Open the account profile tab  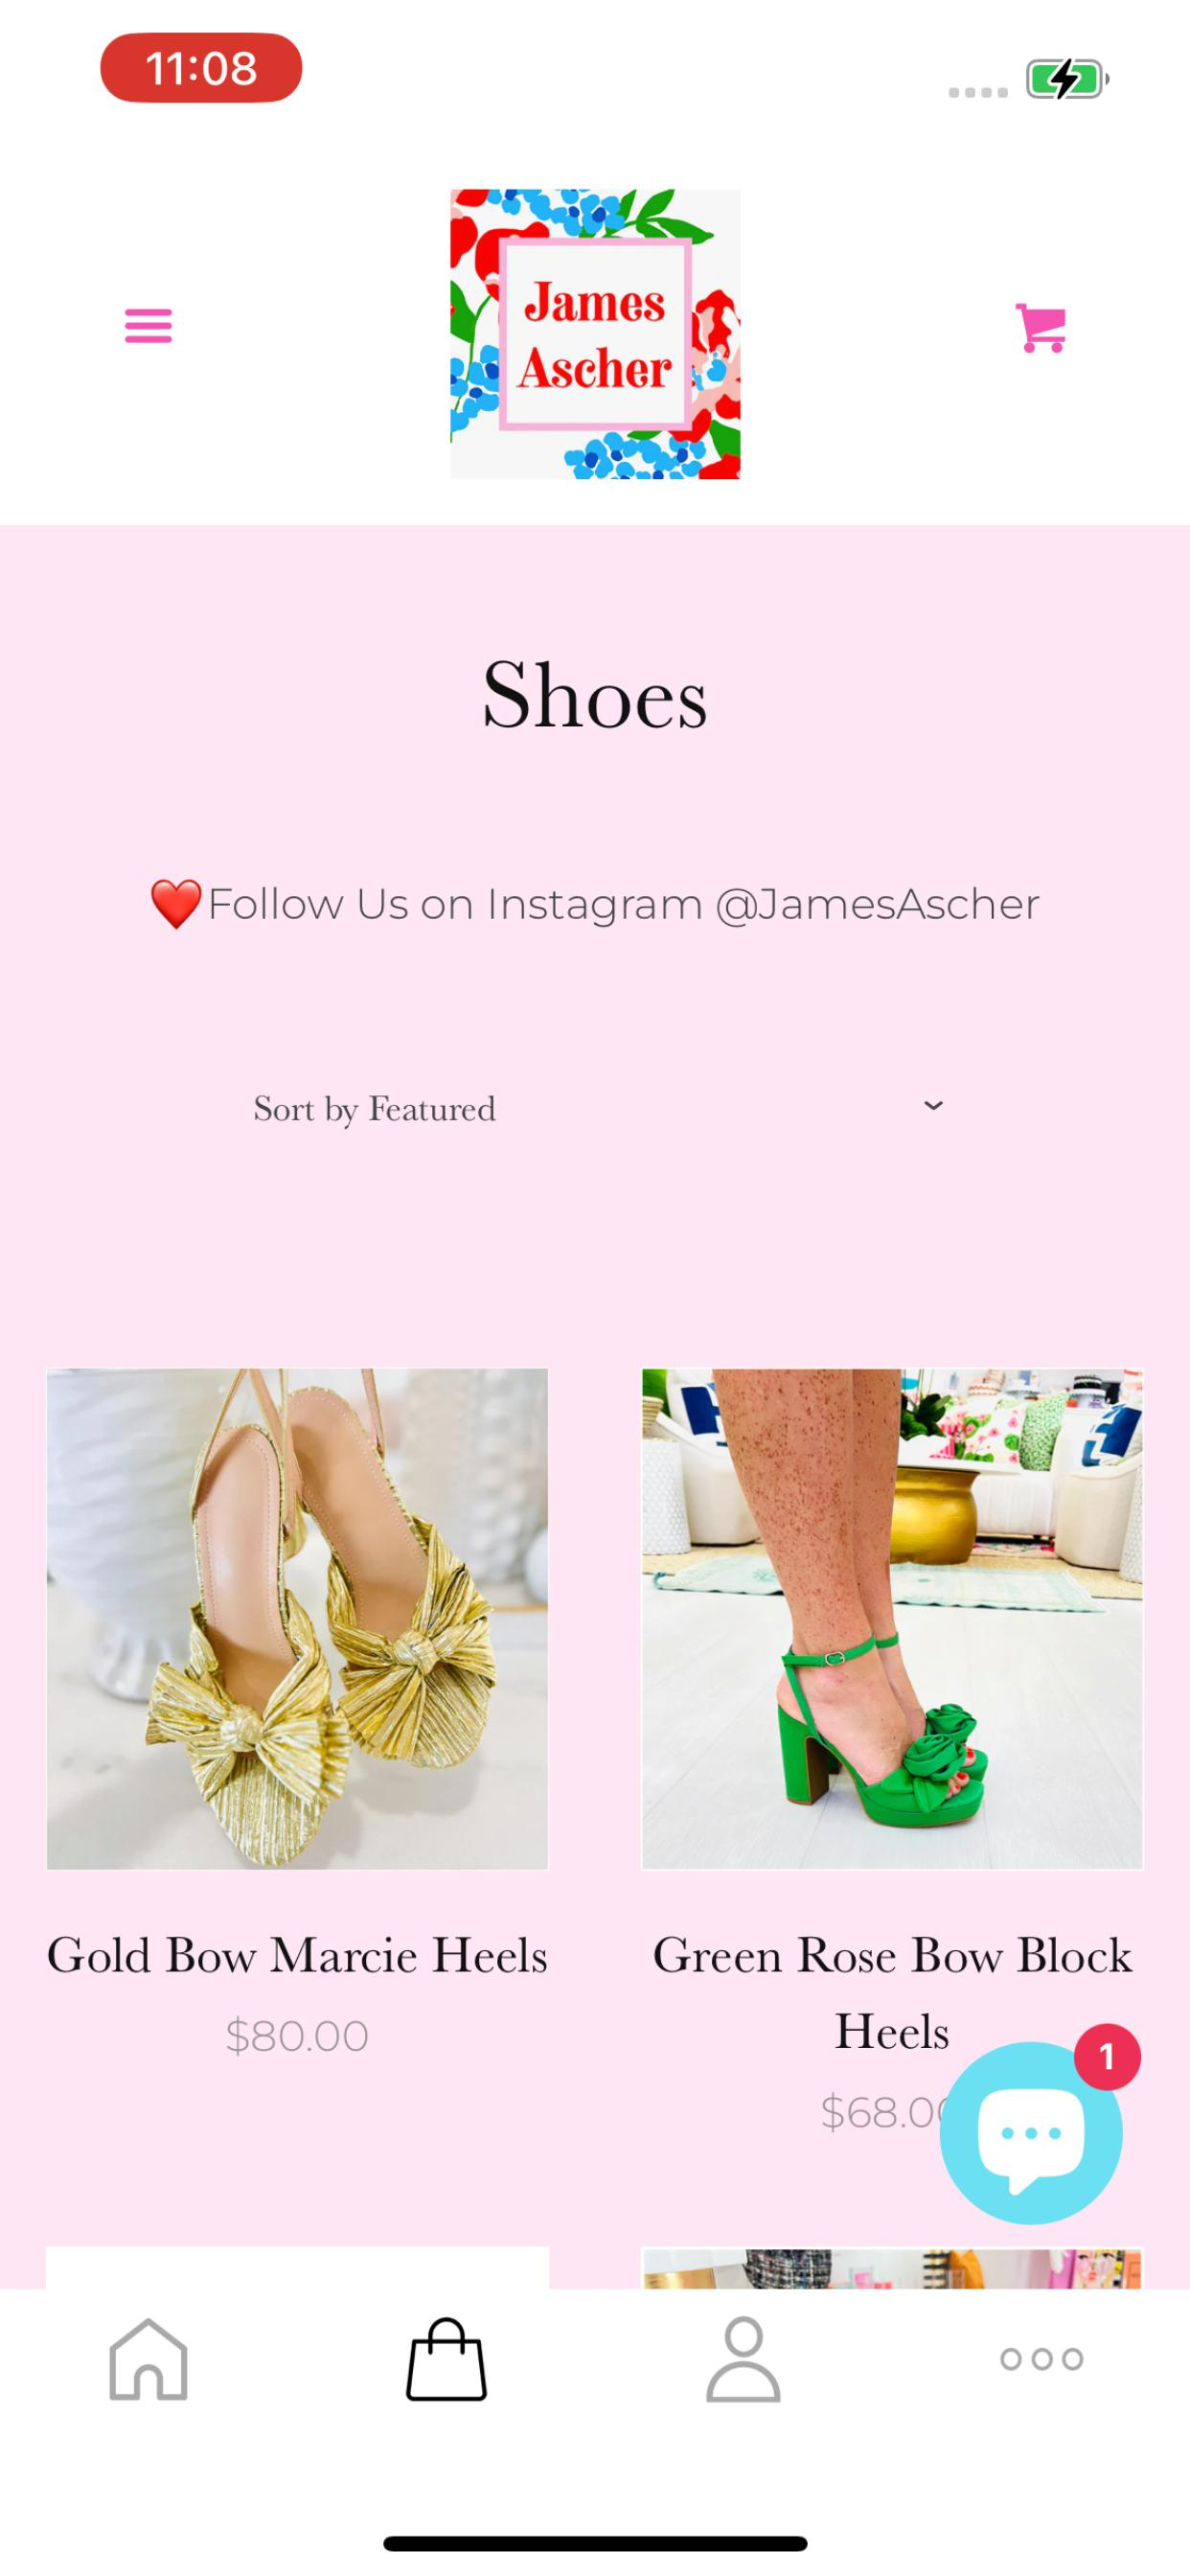(x=743, y=2359)
